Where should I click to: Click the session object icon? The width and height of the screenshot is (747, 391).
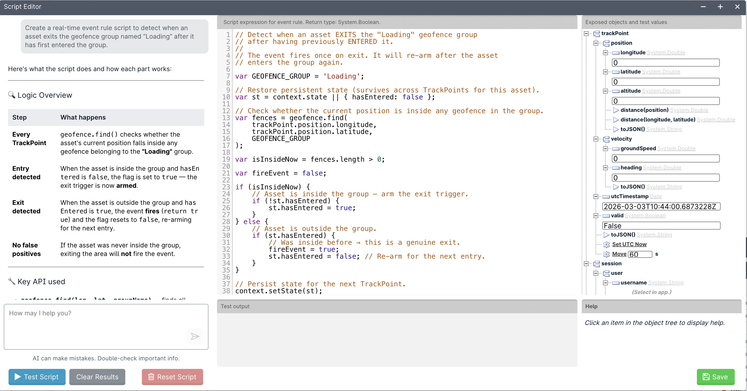pyautogui.click(x=596, y=264)
